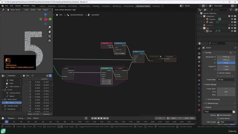Open the Texture properties tab icon

(x=199, y=110)
